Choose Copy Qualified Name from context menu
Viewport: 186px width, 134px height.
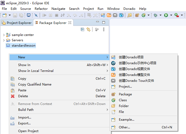pos(59,84)
